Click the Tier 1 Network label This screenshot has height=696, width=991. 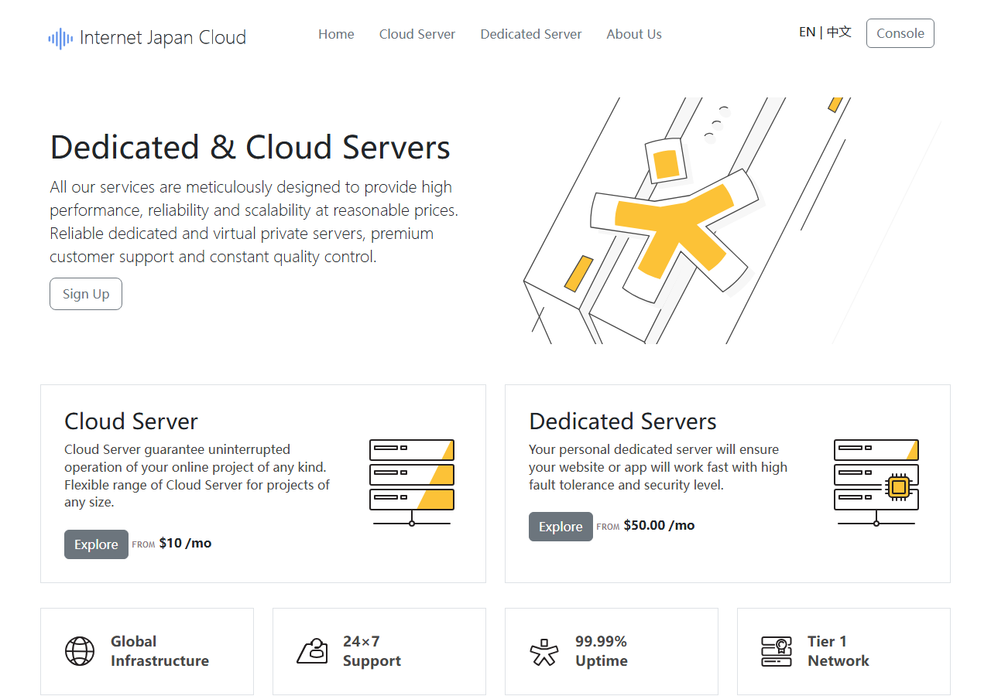click(838, 651)
